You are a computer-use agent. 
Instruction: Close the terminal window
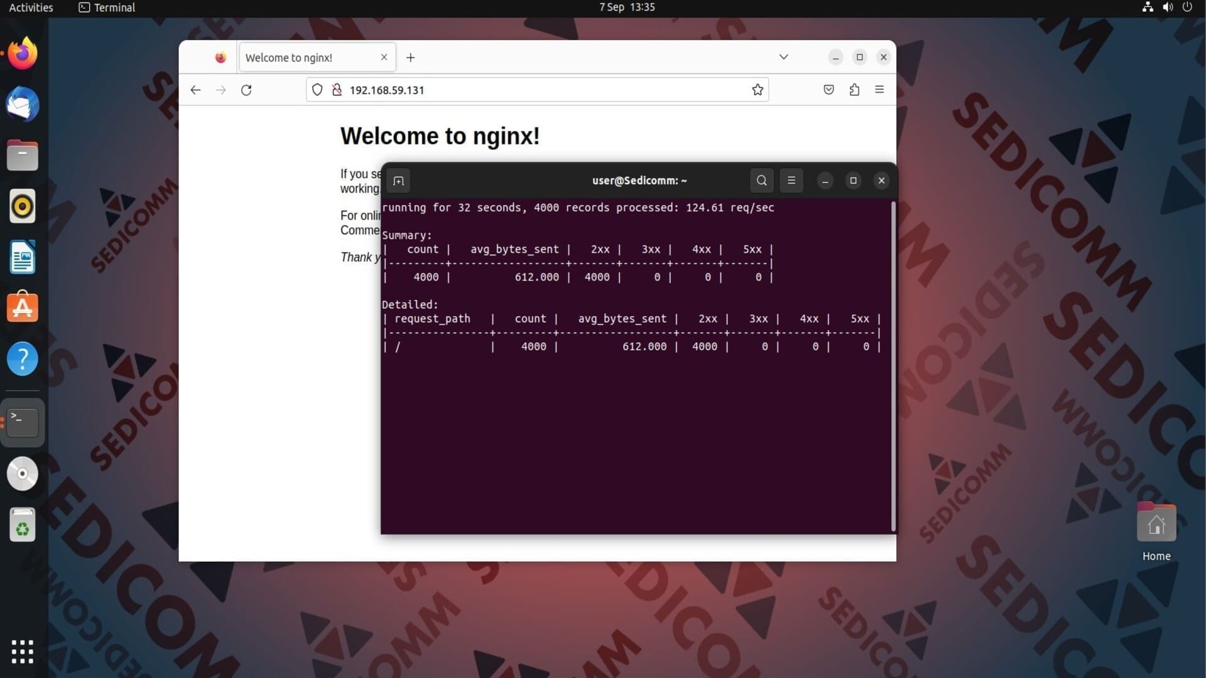881,181
